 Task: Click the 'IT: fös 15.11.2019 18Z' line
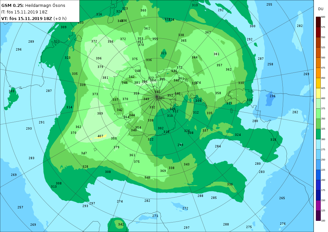point(24,12)
